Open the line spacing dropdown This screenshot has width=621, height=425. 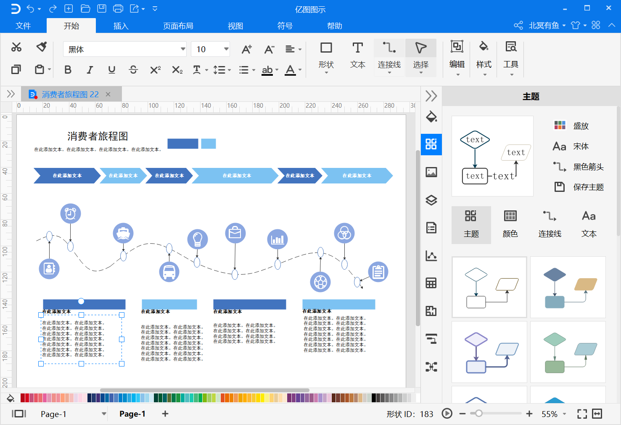pos(222,70)
